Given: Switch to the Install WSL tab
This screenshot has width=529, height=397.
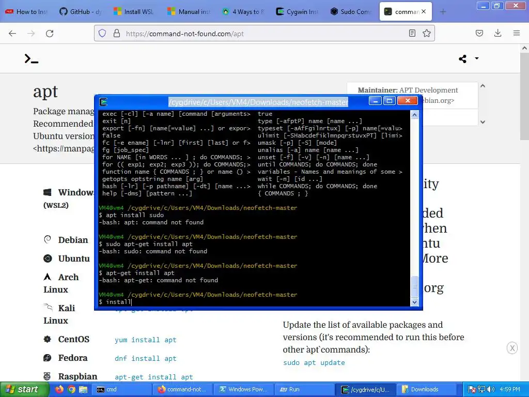Looking at the screenshot, I should [x=133, y=12].
